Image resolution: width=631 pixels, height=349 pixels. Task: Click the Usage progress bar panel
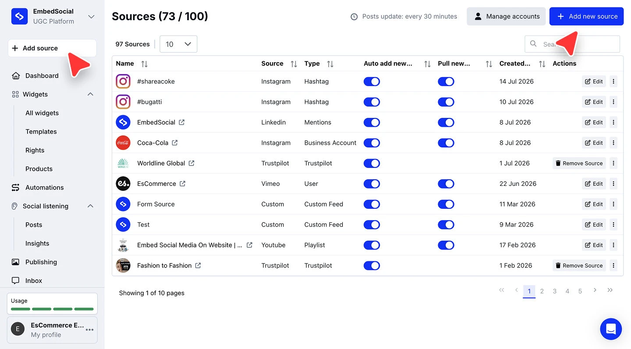[52, 304]
